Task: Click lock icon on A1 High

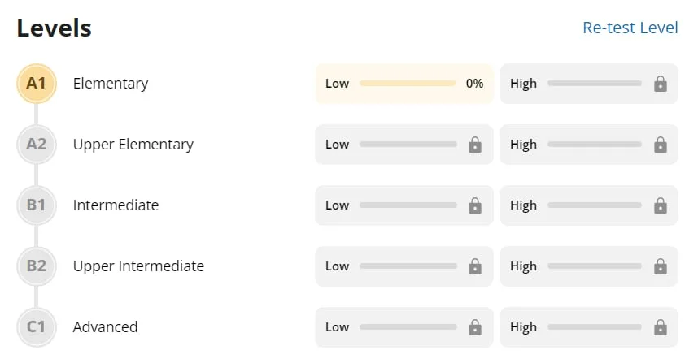Action: point(661,84)
